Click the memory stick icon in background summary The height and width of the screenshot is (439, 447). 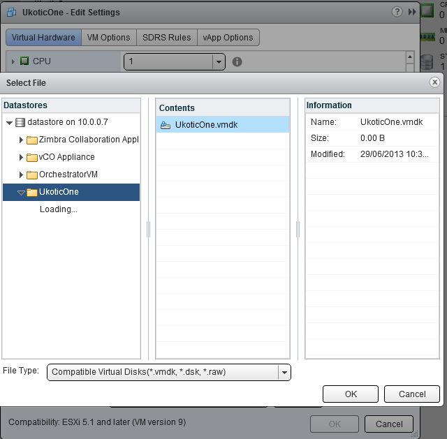click(x=427, y=37)
